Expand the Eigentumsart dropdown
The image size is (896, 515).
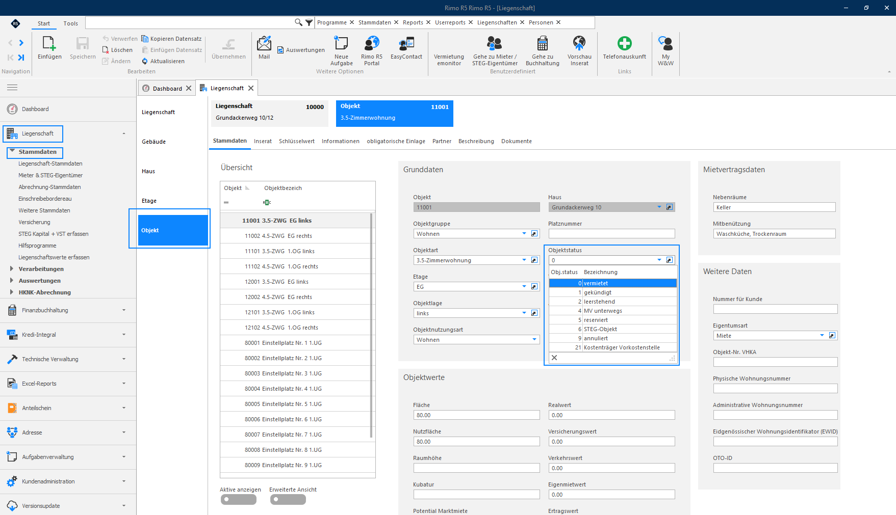(x=822, y=336)
